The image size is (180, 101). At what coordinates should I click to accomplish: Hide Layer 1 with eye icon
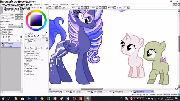pos(2,44)
